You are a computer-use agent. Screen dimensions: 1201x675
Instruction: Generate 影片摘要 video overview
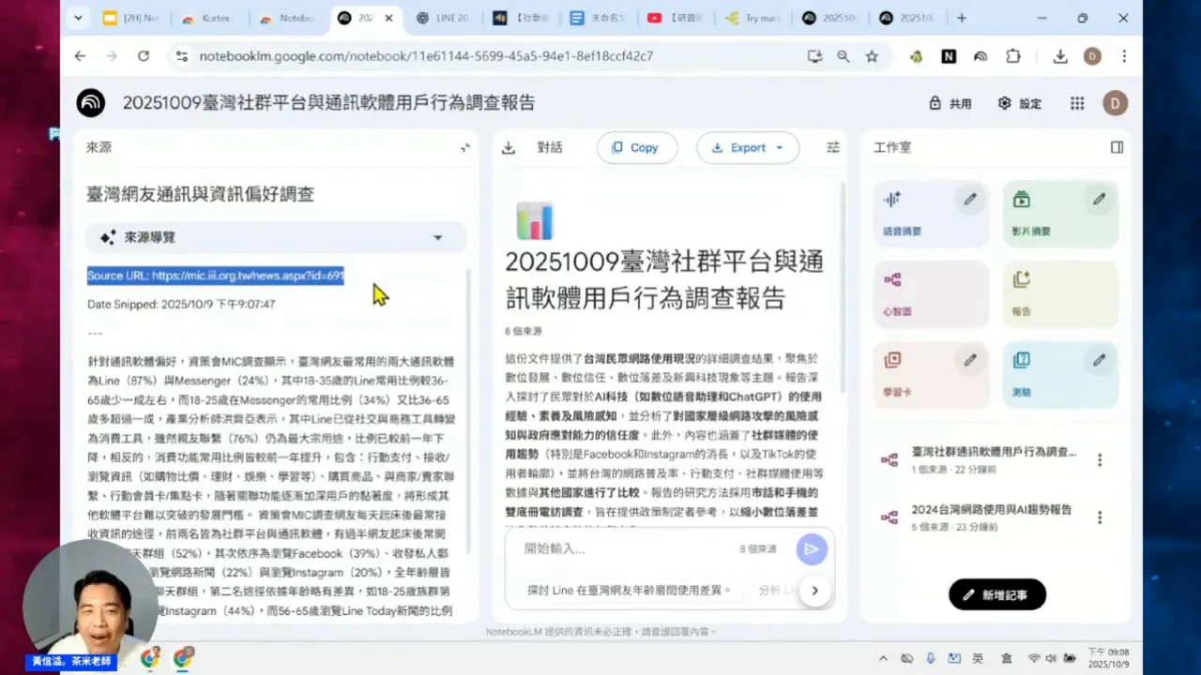(1060, 214)
